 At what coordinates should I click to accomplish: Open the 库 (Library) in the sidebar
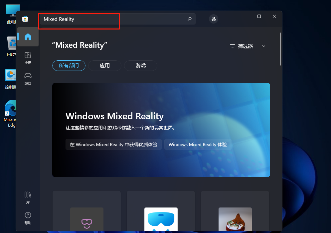coord(28,197)
